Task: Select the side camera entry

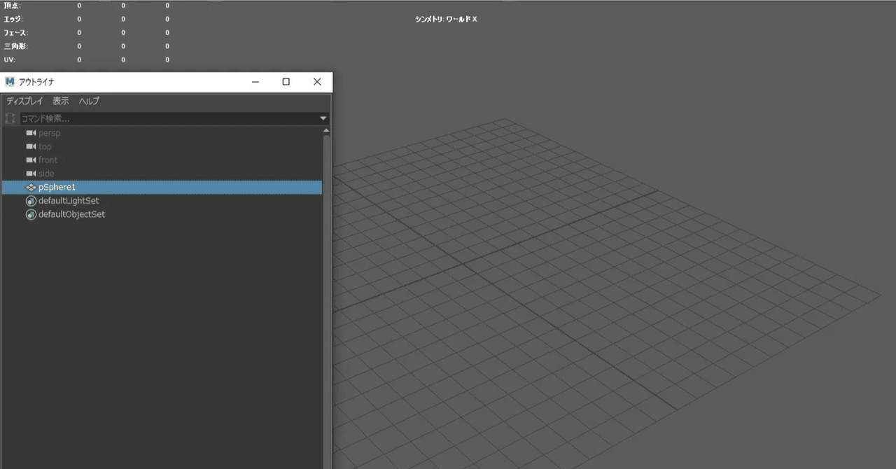Action: click(x=46, y=173)
